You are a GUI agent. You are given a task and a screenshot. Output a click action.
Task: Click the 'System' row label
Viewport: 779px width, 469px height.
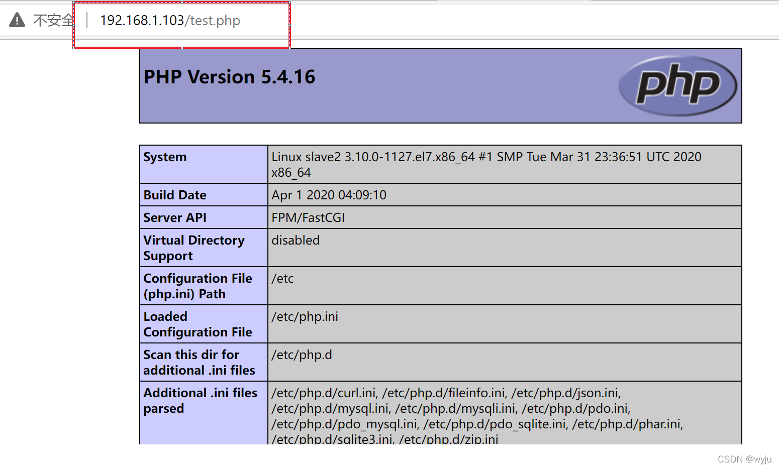pos(165,157)
